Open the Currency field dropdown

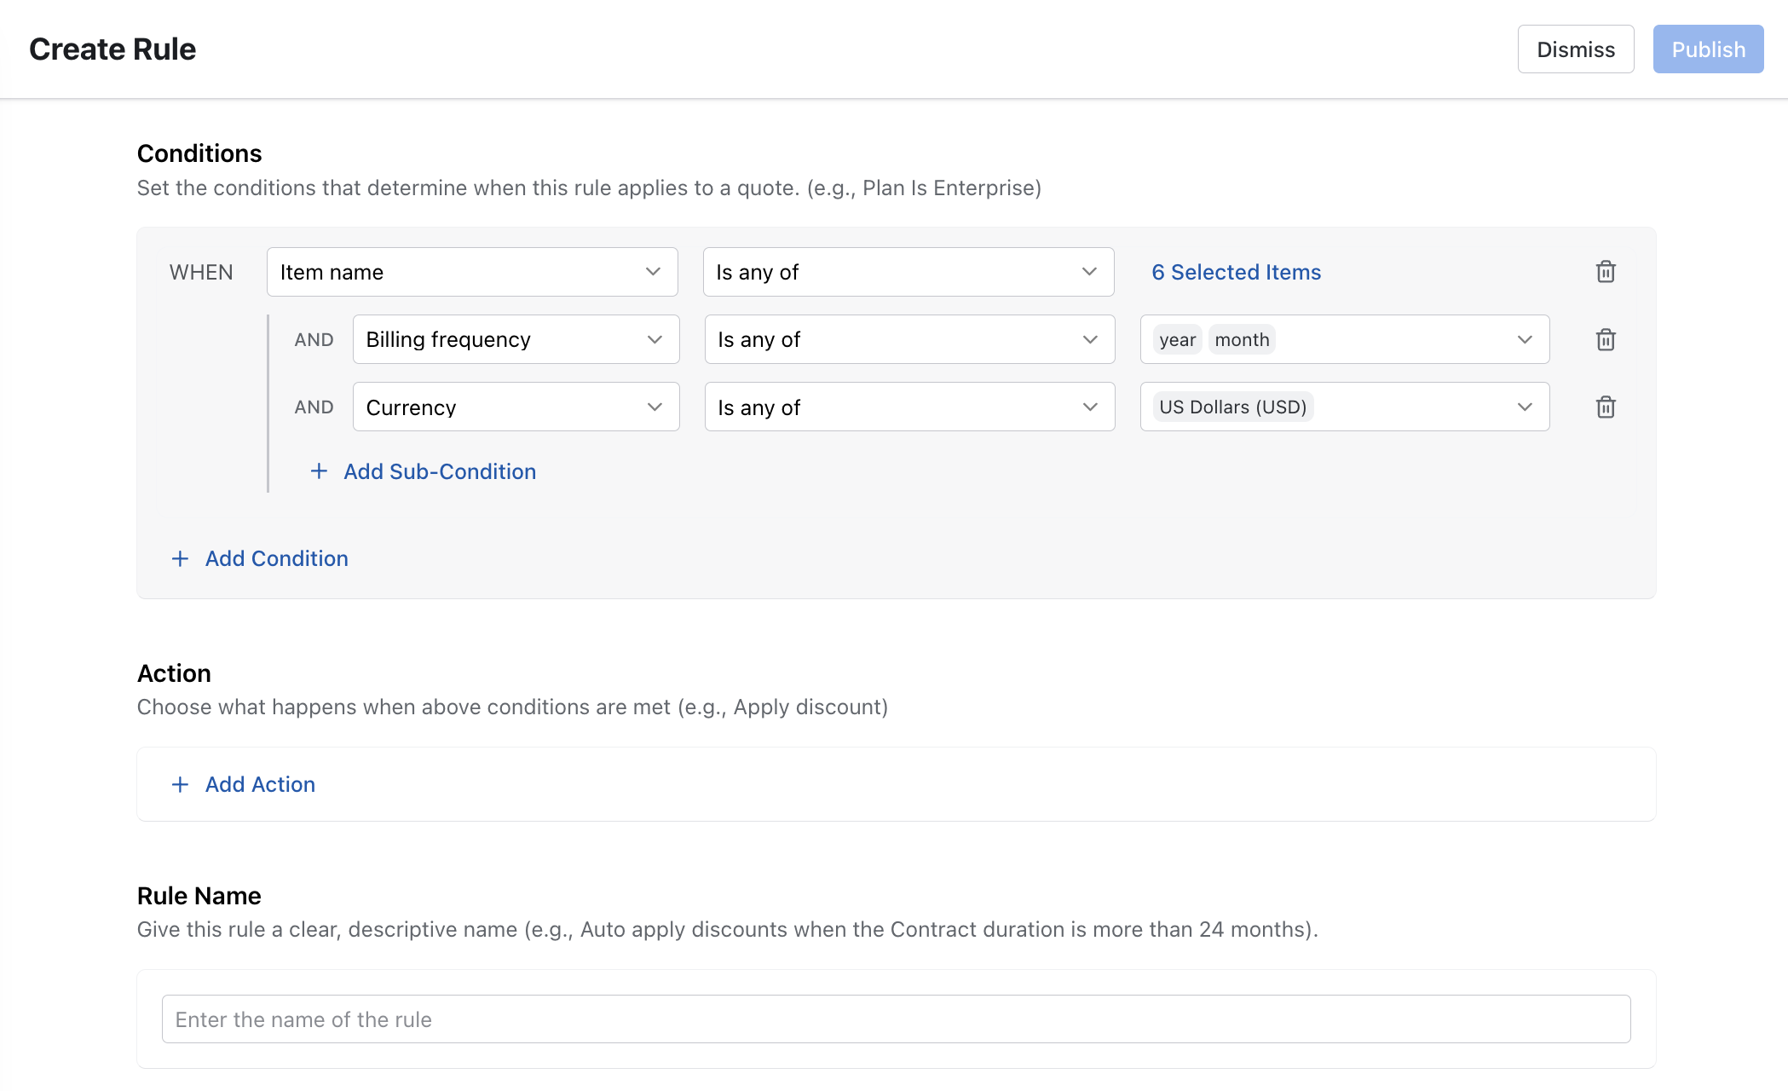click(516, 407)
